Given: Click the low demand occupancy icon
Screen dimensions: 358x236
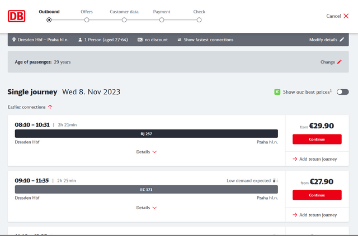Looking at the screenshot, I should [x=275, y=181].
